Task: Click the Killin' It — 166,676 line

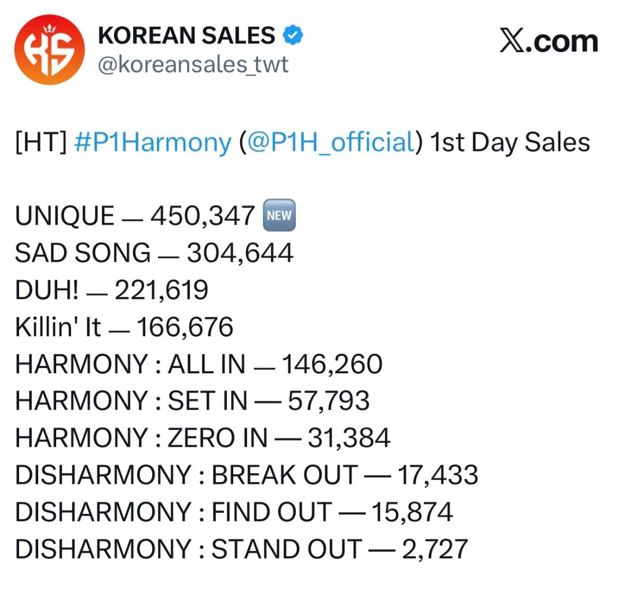Action: pyautogui.click(x=124, y=327)
